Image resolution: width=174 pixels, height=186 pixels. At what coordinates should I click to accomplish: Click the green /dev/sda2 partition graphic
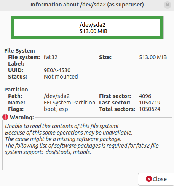[87, 27]
